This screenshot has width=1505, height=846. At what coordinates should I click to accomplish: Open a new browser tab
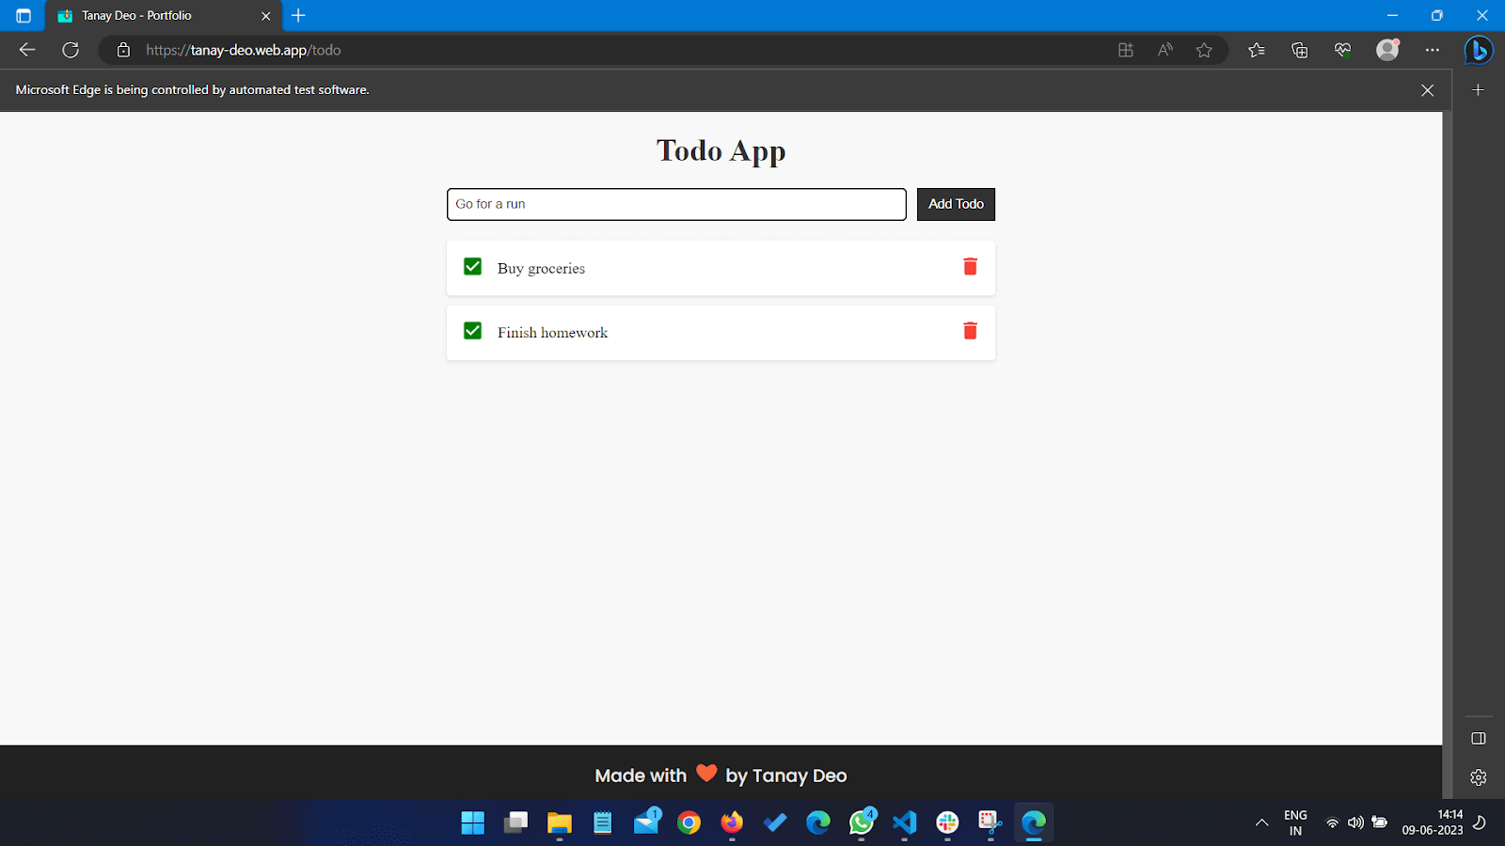click(x=298, y=16)
